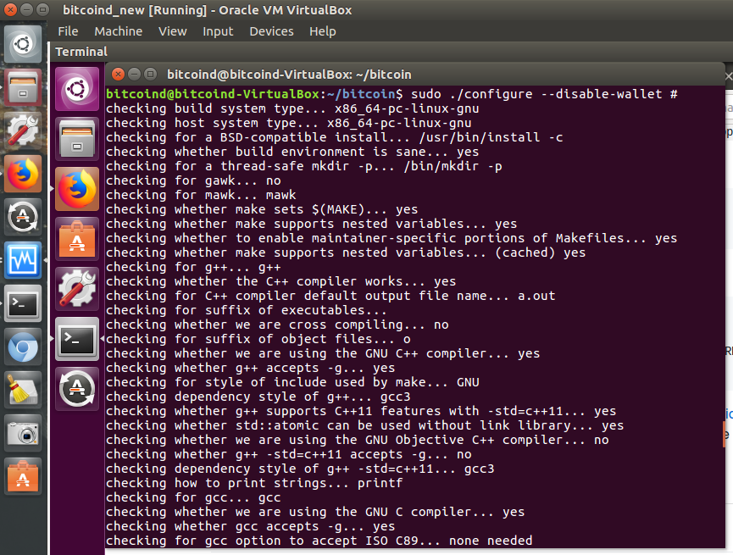Click Ubuntu Dash icon in host launcher
The image size is (733, 555).
pos(23,44)
